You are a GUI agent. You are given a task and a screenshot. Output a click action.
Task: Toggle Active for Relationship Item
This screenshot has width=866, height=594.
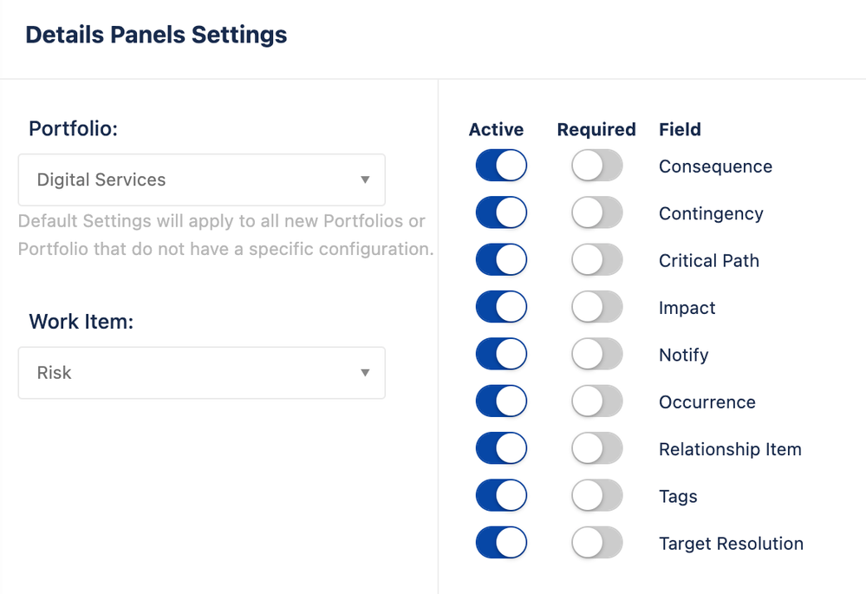point(501,448)
